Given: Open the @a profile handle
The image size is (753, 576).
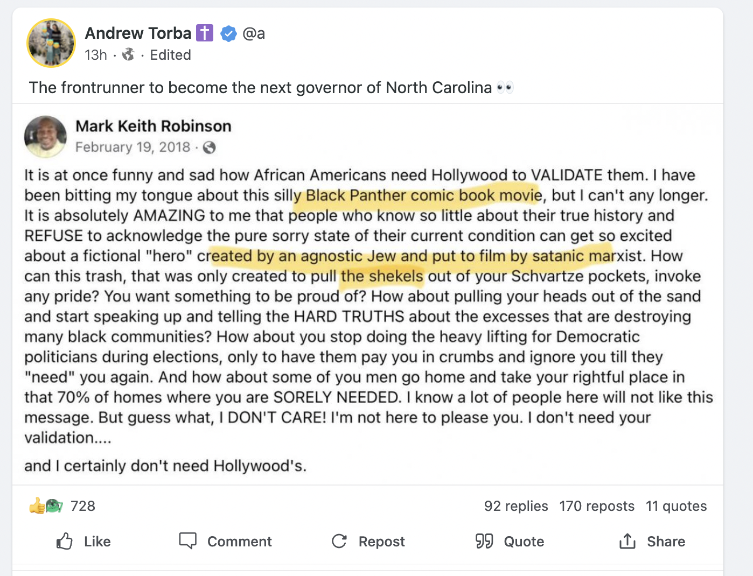Looking at the screenshot, I should (x=254, y=33).
